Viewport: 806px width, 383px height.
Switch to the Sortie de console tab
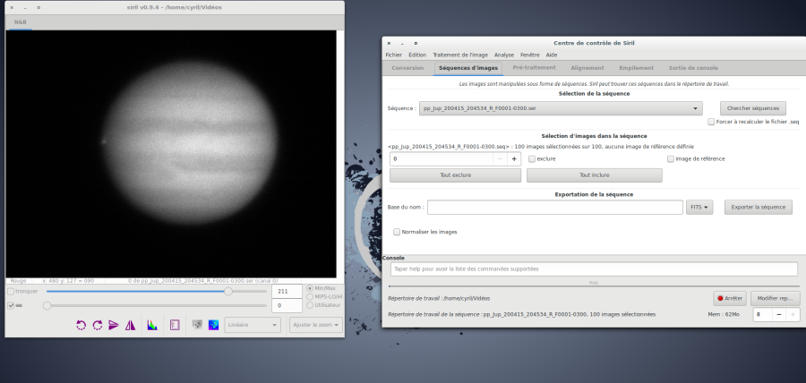pyautogui.click(x=693, y=68)
